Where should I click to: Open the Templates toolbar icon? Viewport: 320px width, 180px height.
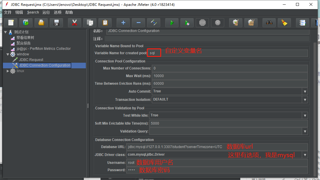pyautogui.click(x=26, y=23)
